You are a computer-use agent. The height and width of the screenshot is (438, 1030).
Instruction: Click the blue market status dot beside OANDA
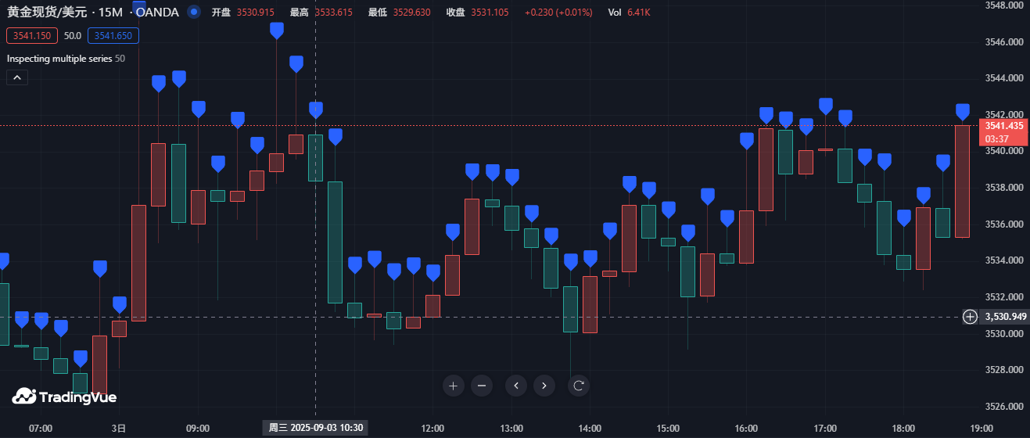[x=195, y=12]
